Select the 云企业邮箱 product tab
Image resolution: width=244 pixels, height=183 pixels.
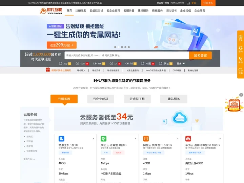point(101,99)
